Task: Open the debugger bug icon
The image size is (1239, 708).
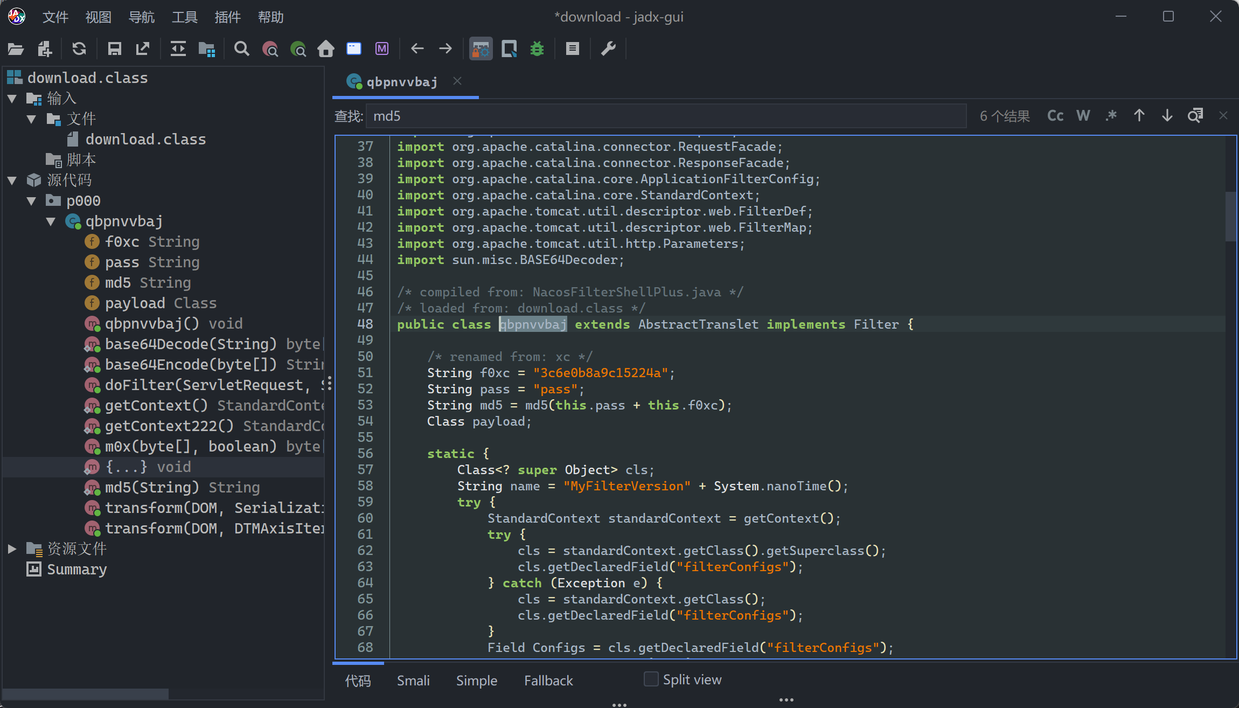Action: [537, 49]
